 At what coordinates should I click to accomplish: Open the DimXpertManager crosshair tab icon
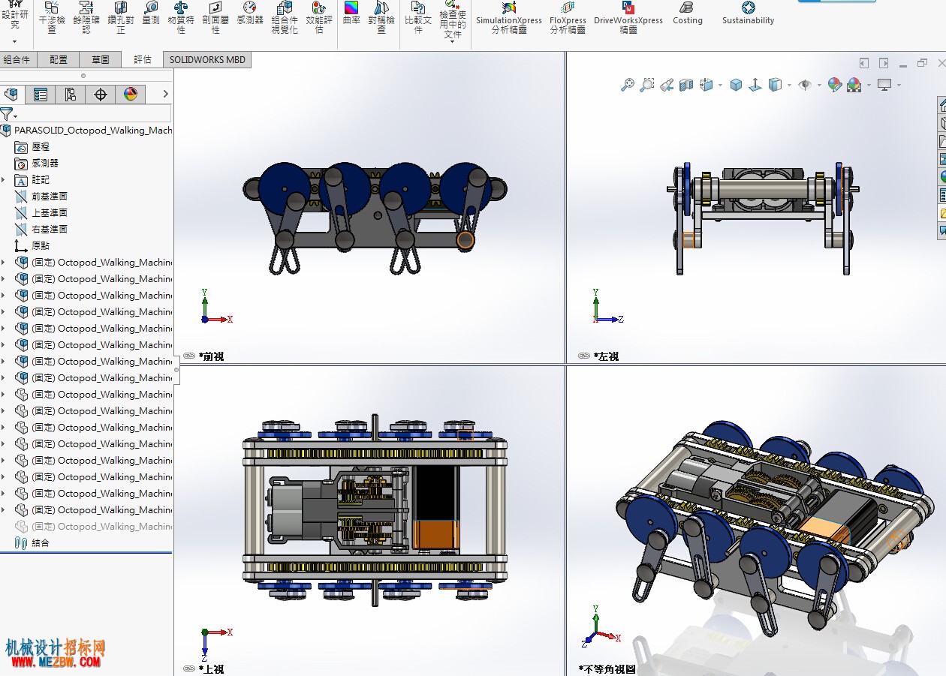click(x=101, y=94)
